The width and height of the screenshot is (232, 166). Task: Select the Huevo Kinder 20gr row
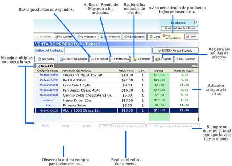click(x=116, y=100)
